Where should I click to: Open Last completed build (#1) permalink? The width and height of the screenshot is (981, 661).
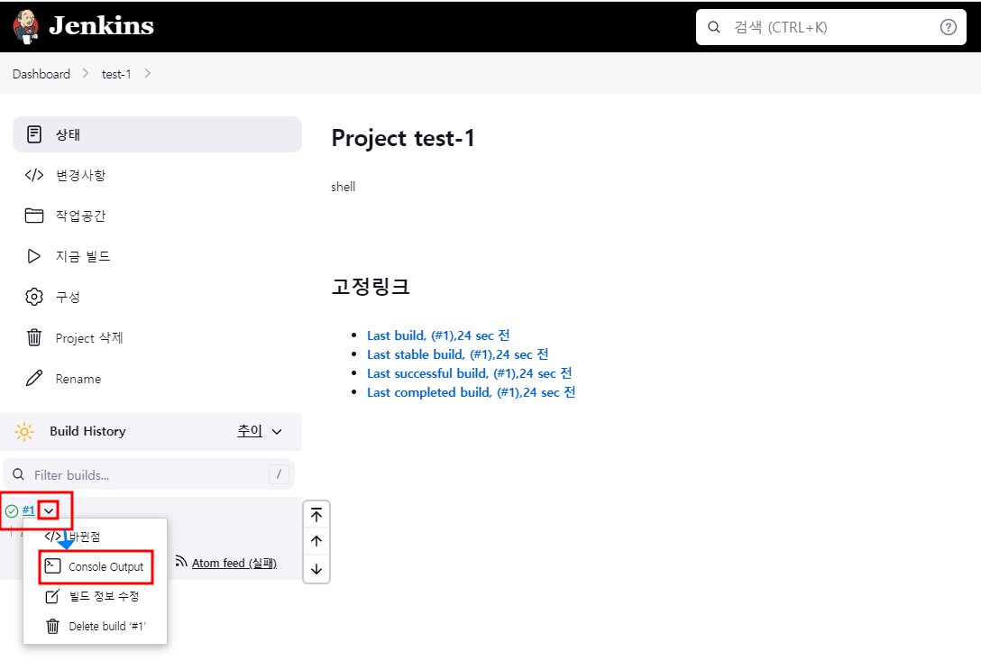pos(471,392)
